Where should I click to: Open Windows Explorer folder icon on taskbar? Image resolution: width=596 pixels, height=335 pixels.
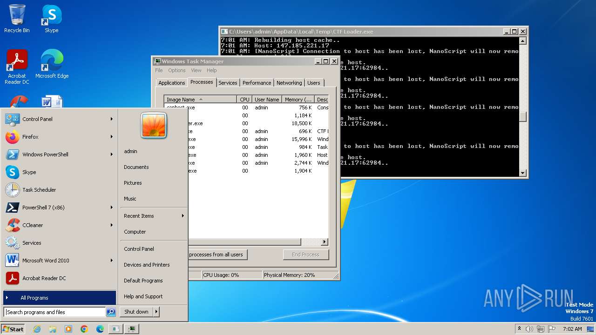tap(53, 329)
